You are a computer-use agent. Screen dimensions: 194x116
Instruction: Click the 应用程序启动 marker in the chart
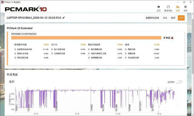(x=57, y=106)
